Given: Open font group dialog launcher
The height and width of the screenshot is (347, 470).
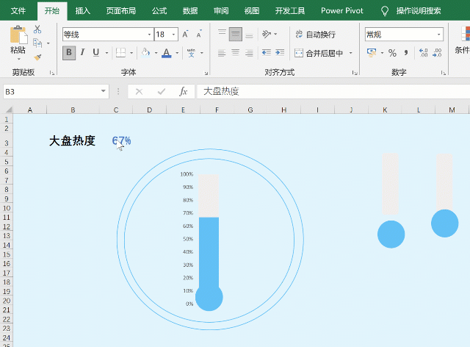Looking at the screenshot, I should [x=206, y=73].
